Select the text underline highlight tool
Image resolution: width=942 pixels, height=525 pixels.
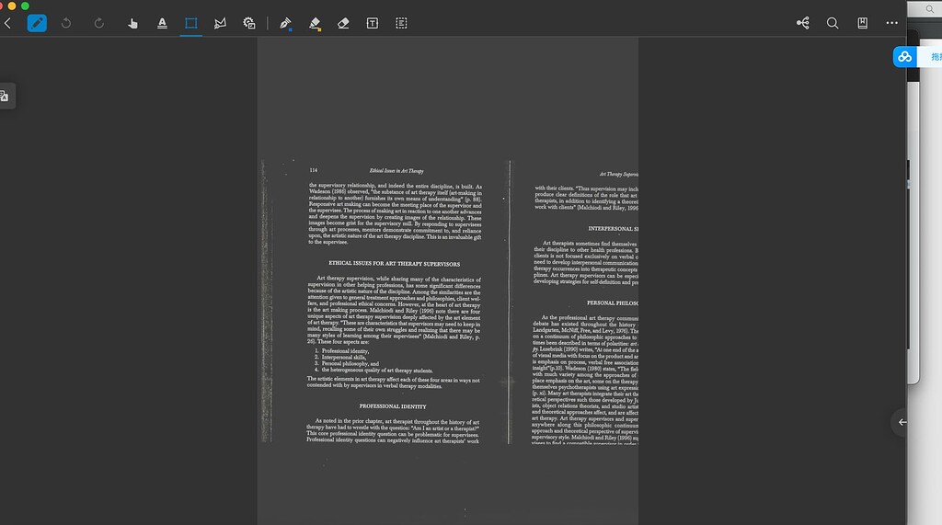(x=162, y=23)
